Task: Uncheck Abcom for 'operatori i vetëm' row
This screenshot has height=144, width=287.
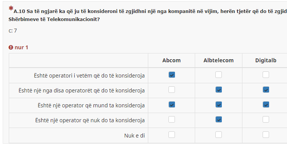Action: (x=172, y=75)
